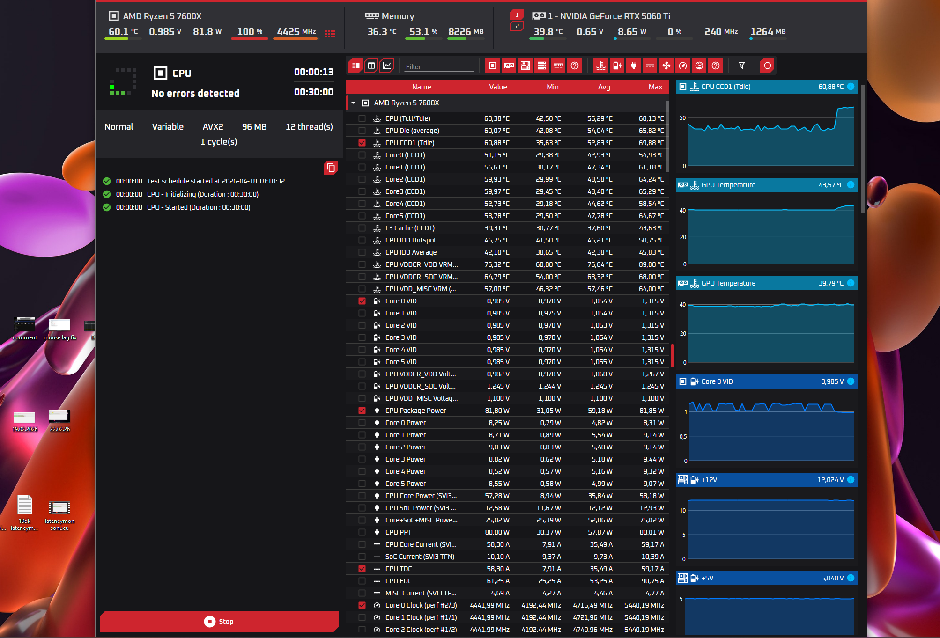Toggle the power plug sensor filter

pos(634,66)
